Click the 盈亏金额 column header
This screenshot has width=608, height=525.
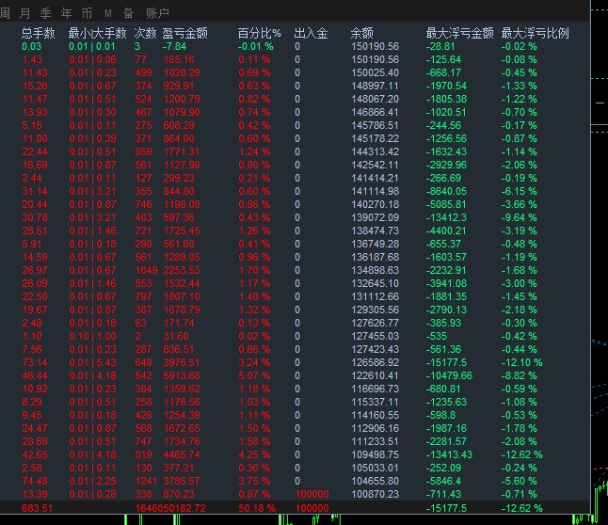click(x=185, y=33)
